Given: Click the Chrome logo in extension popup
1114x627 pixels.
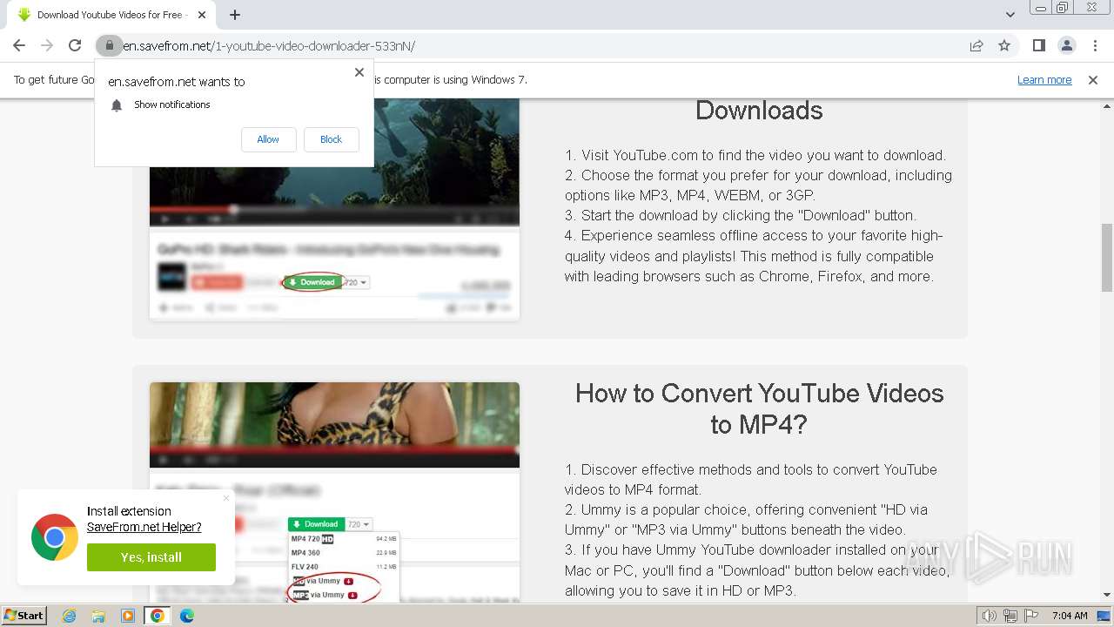Looking at the screenshot, I should 55,537.
